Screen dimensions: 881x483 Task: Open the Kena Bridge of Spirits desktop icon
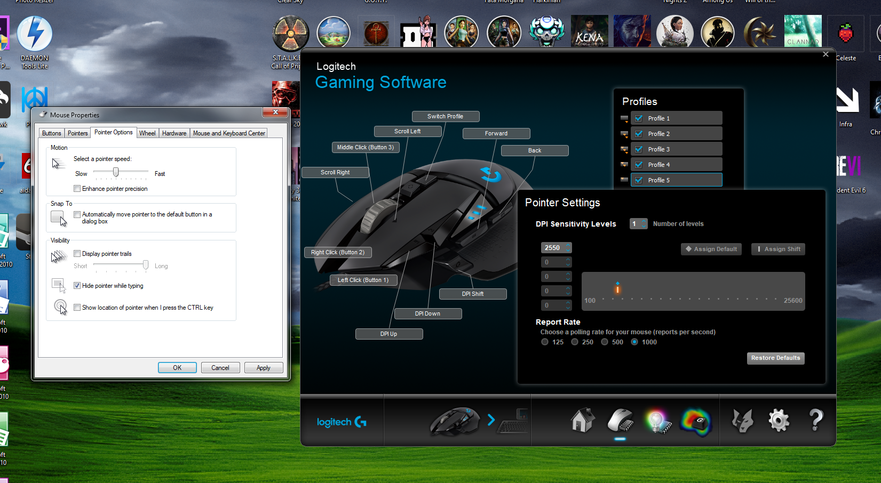point(590,31)
